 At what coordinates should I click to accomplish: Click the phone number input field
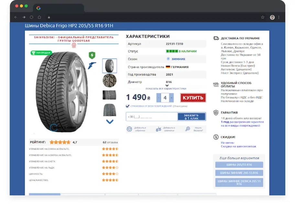(x=152, y=117)
